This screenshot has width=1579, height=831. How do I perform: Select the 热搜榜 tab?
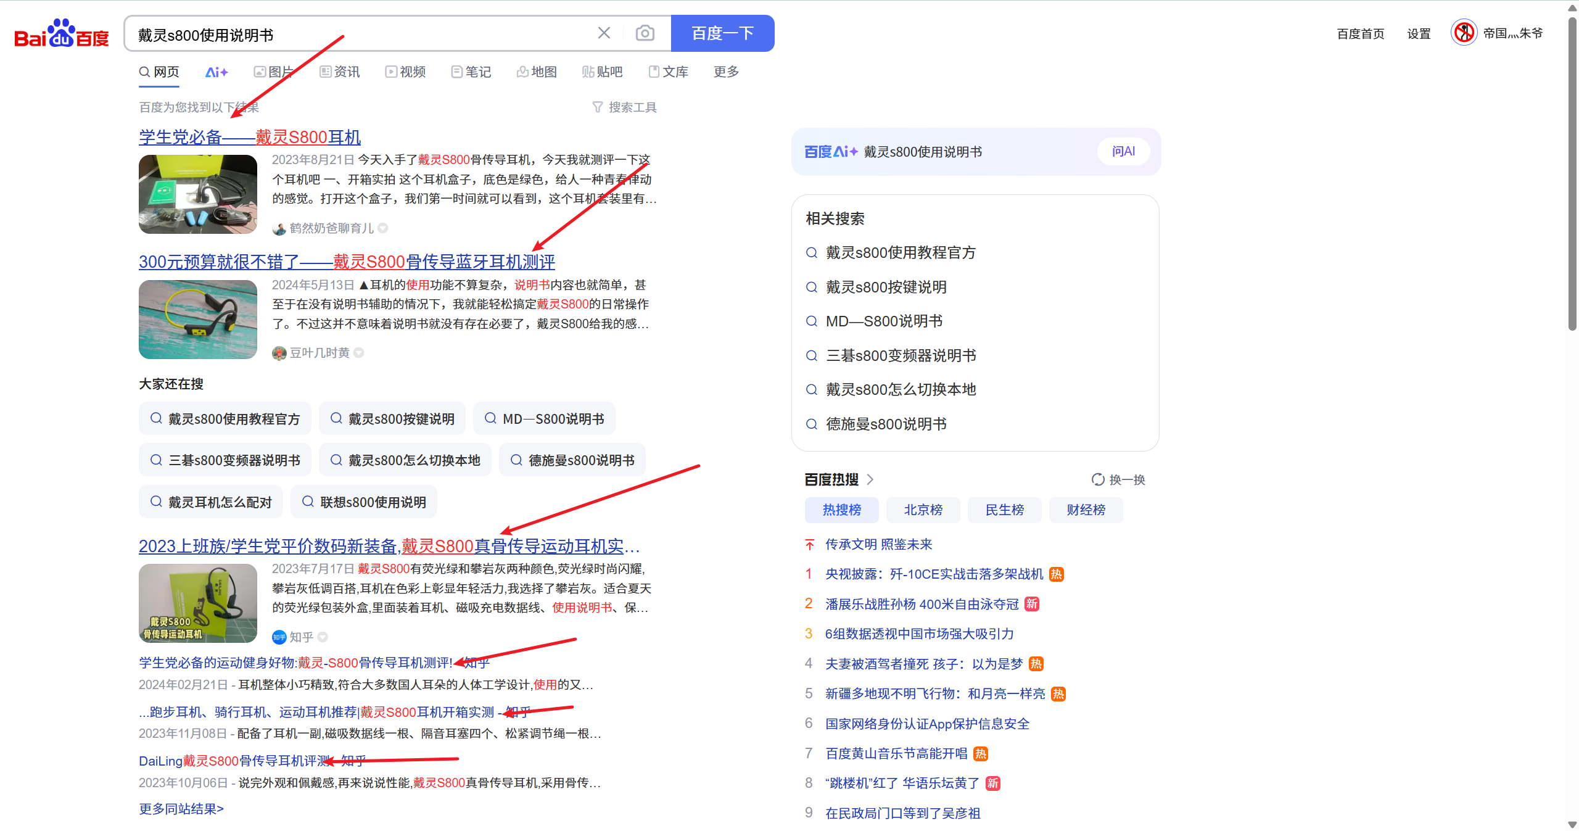tap(842, 510)
